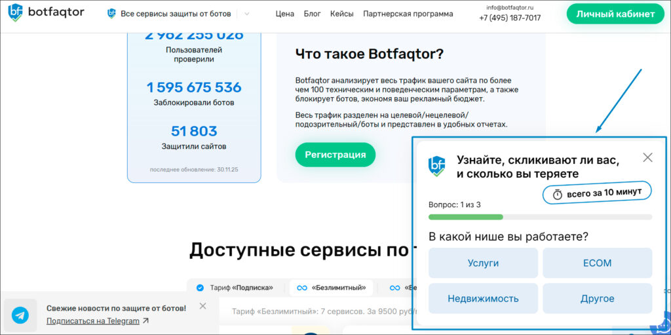Click the infinity icon on "Безлимитный" tab
Viewport: 671px width, 335px height.
[302, 288]
